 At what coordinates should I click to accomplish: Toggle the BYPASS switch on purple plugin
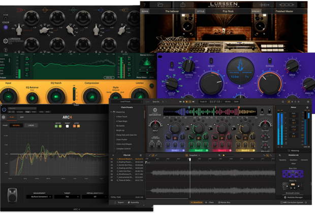tap(270, 60)
